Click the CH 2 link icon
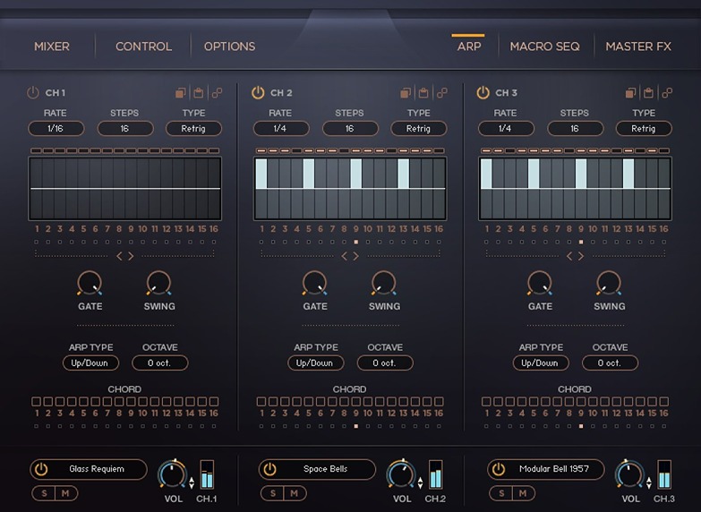 click(x=442, y=92)
